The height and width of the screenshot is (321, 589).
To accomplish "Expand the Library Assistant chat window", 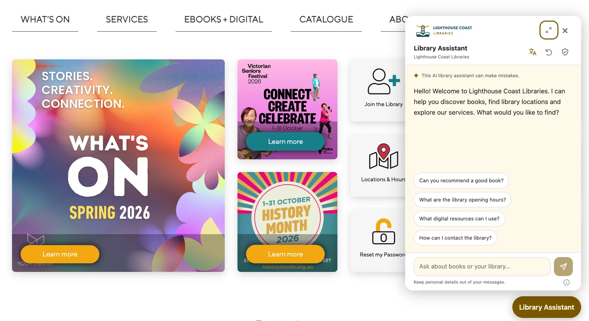I will [x=549, y=30].
